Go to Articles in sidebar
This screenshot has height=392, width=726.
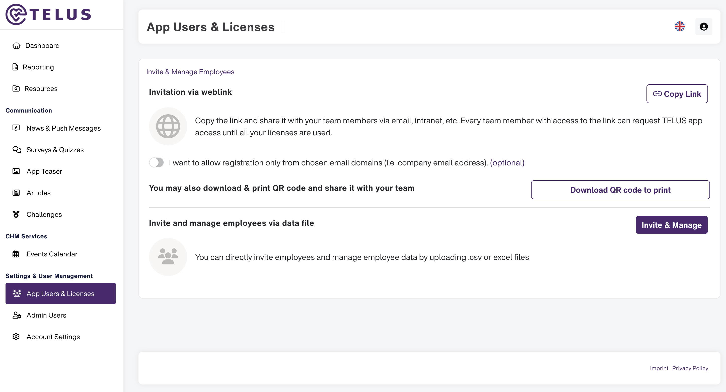pyautogui.click(x=38, y=193)
